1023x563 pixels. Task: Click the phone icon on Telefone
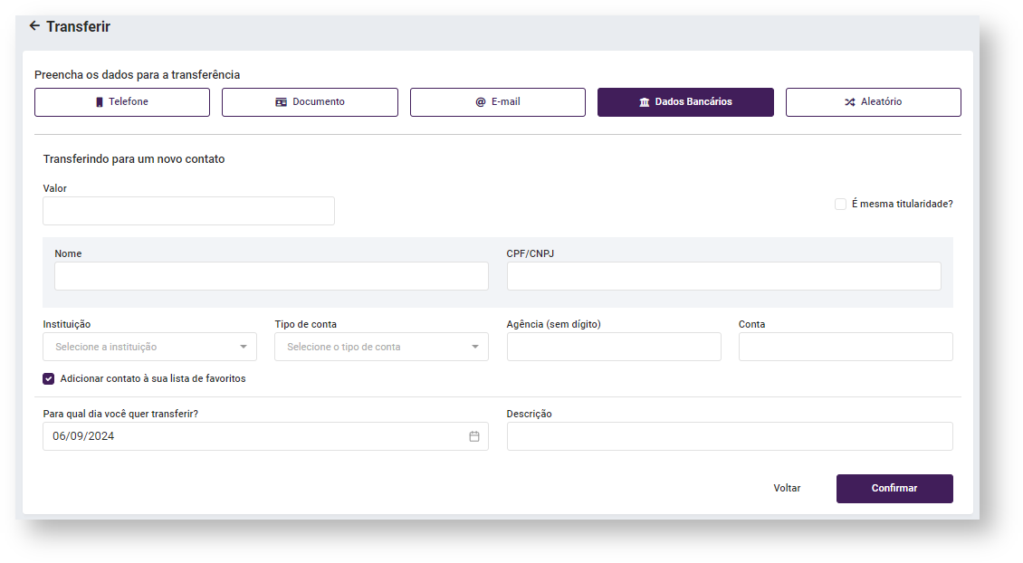(x=100, y=102)
